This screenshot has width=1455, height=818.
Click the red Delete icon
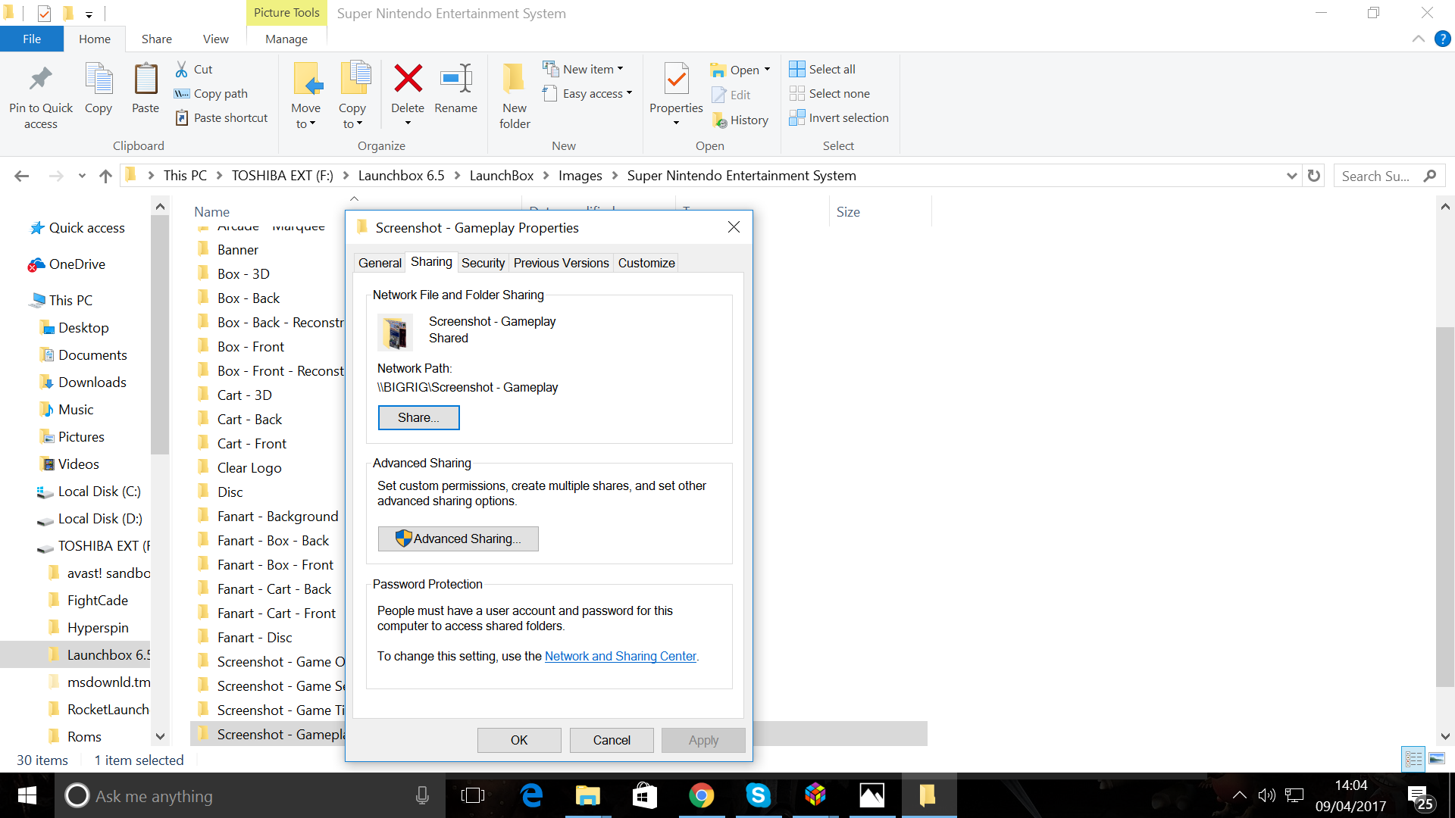408,78
